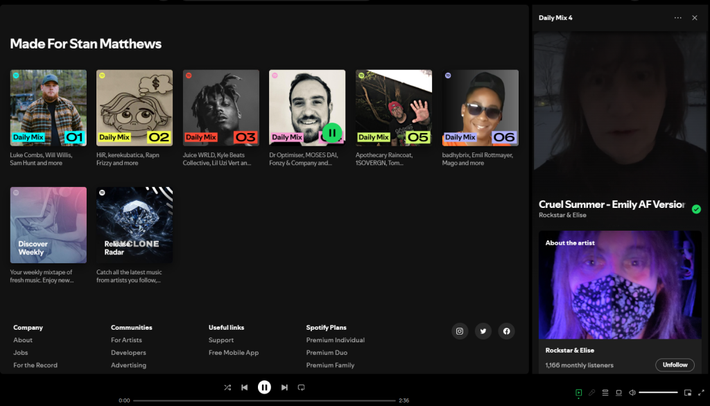Open the Premium Individual plan link
This screenshot has width=710, height=406.
coord(335,340)
